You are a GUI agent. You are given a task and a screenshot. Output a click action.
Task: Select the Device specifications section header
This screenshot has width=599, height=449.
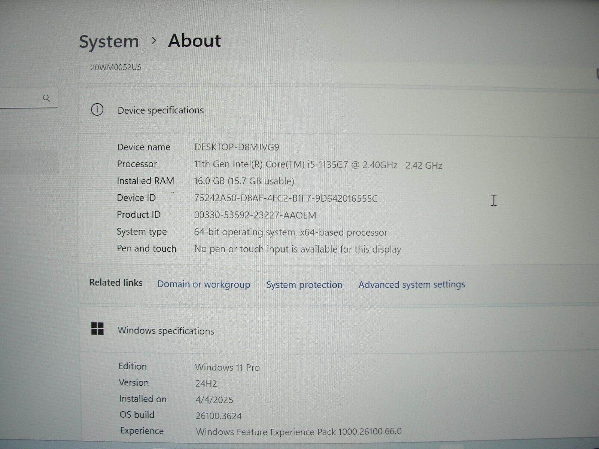tap(160, 110)
